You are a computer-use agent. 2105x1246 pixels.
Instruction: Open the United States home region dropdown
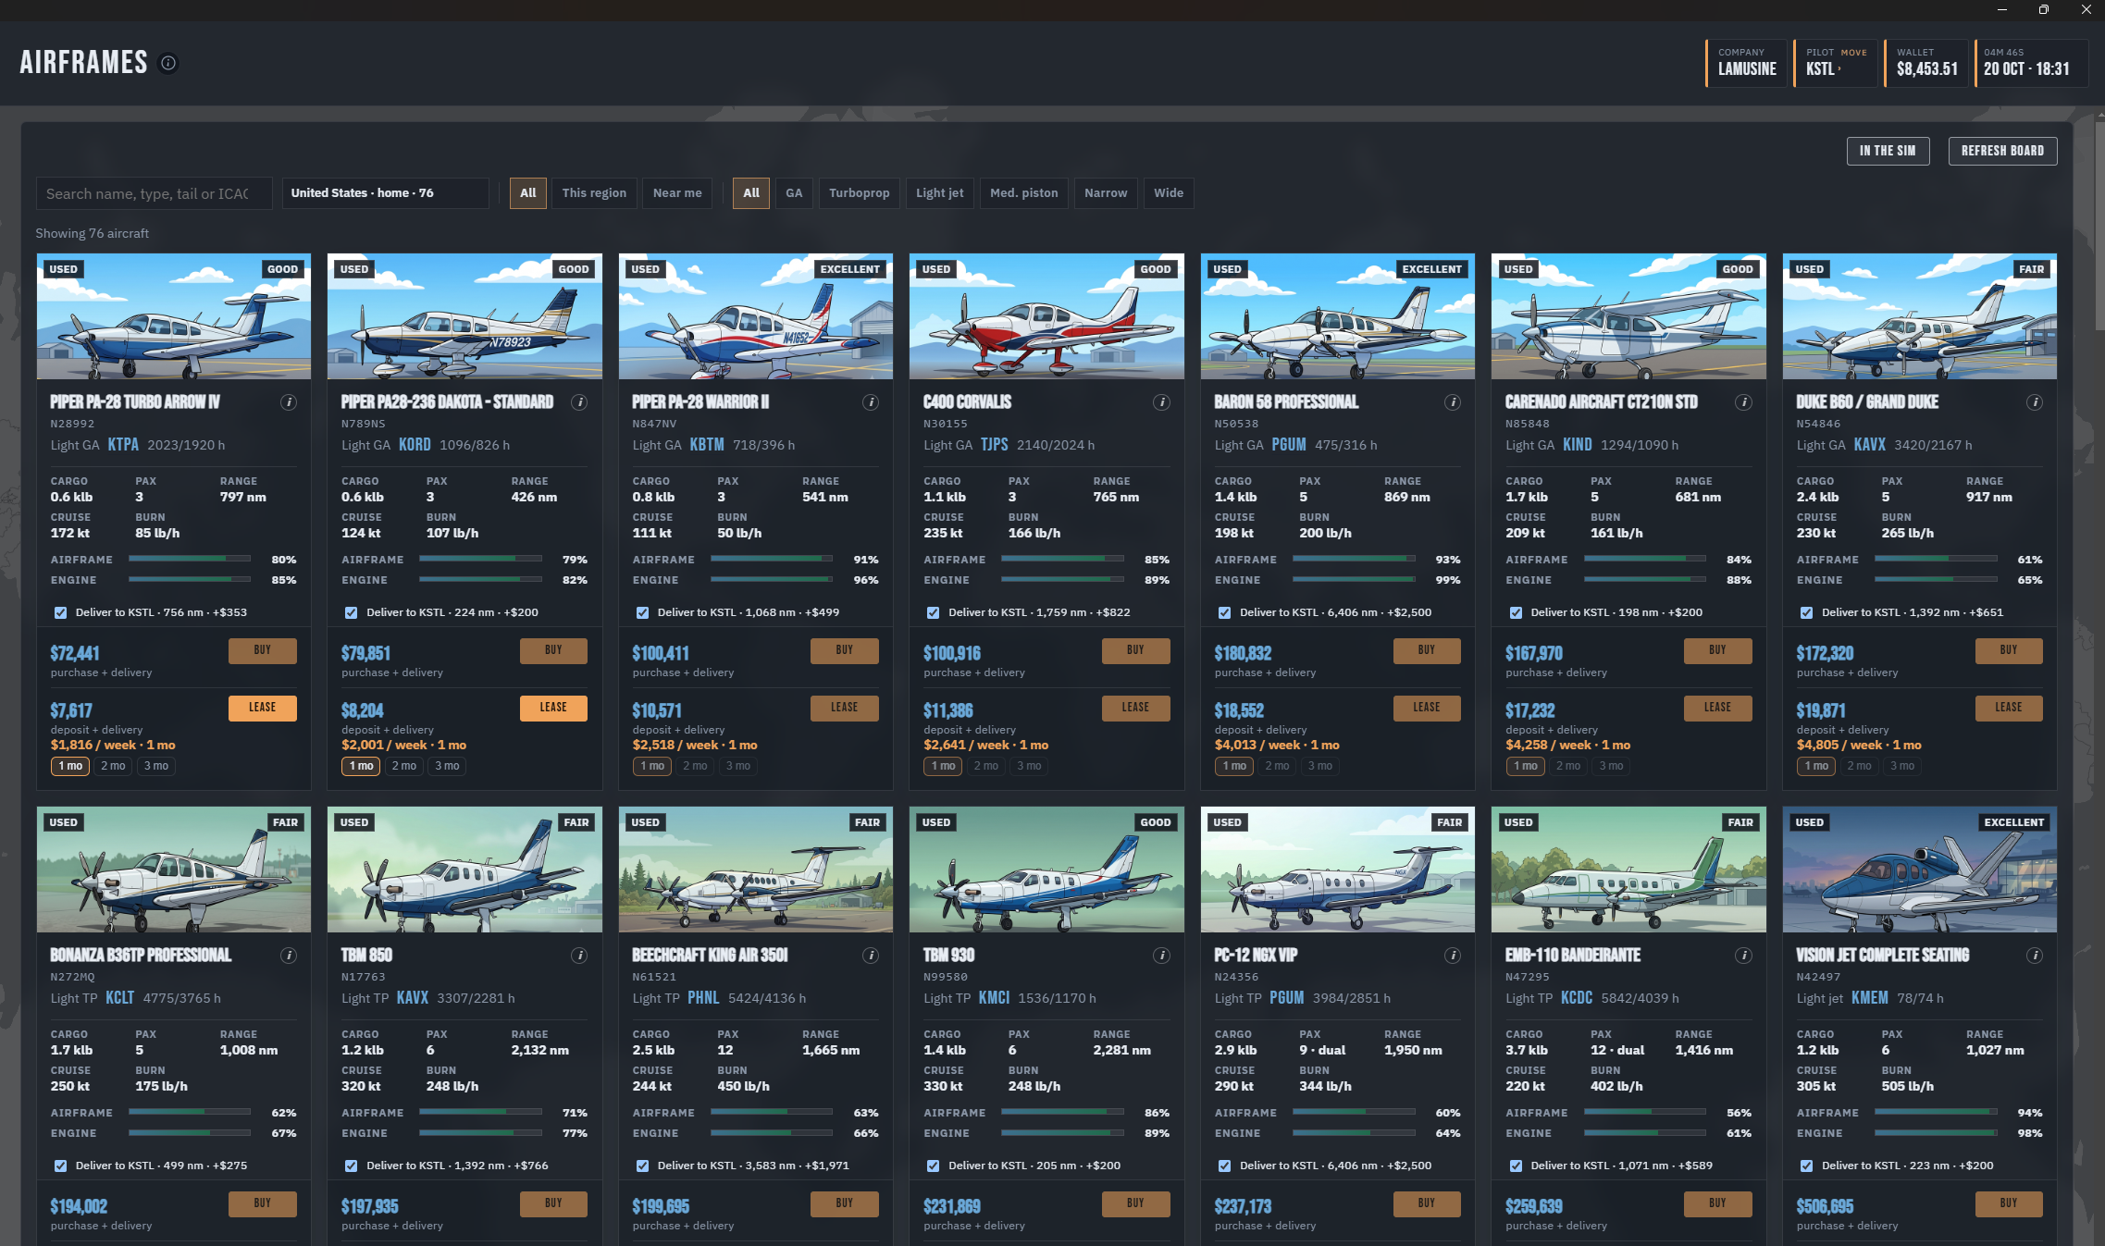(385, 193)
